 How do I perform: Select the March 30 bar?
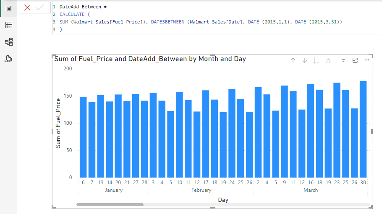pyautogui.click(x=363, y=129)
